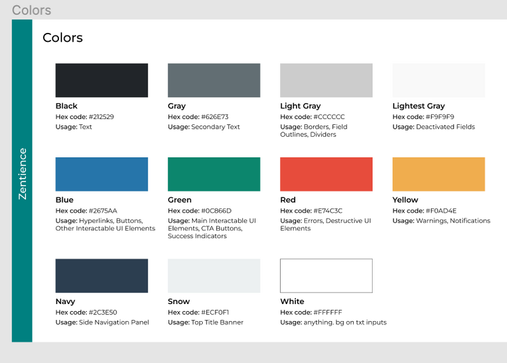Click the large Colors heading

tap(63, 37)
